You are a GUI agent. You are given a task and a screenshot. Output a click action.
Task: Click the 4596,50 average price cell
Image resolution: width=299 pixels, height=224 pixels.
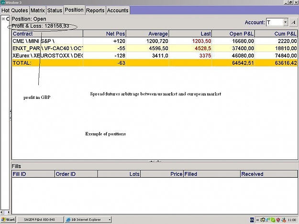tap(147, 48)
